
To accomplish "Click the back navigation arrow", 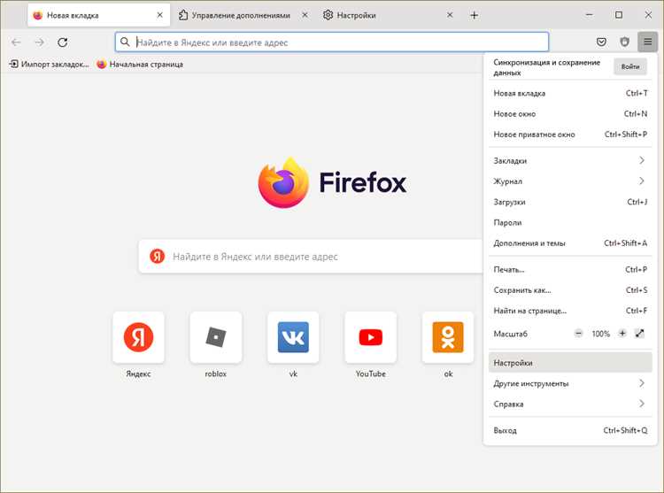I will point(16,42).
